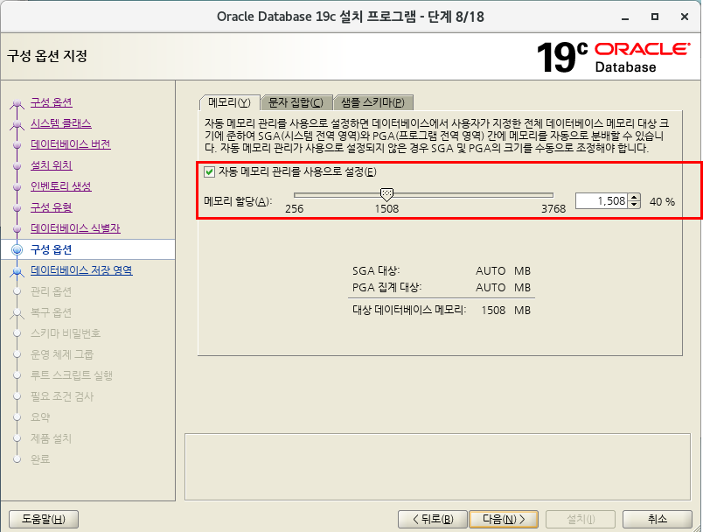Click the memory allocation slider thumb
The height and width of the screenshot is (532, 703).
point(386,194)
